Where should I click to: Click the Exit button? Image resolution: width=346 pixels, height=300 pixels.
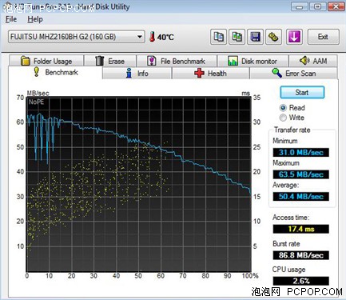[324, 37]
